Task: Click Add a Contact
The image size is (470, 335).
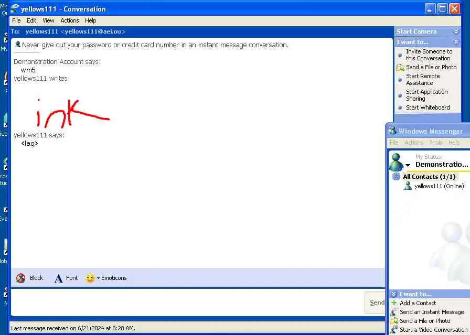Action: click(418, 303)
